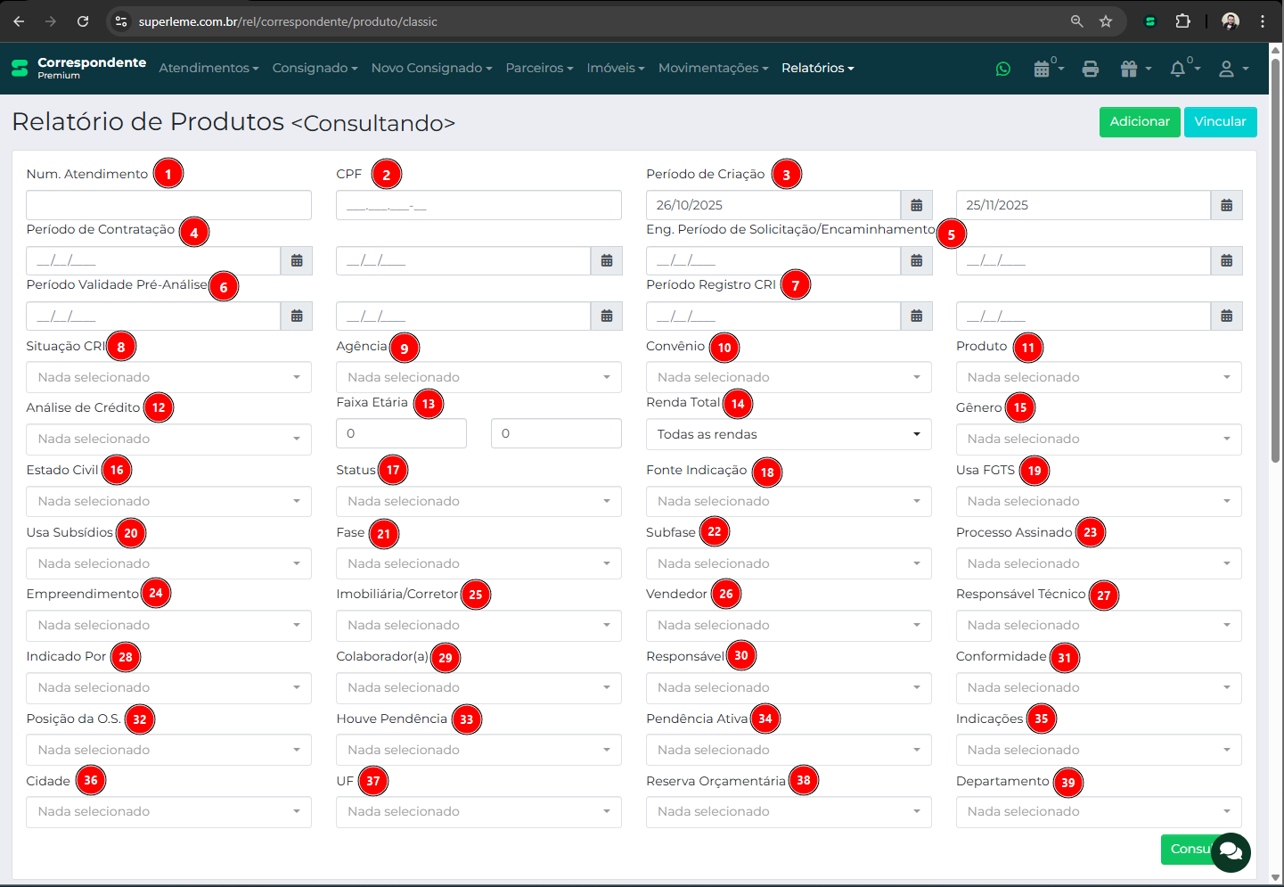
Task: Open the Convênio dropdown
Action: pos(788,377)
